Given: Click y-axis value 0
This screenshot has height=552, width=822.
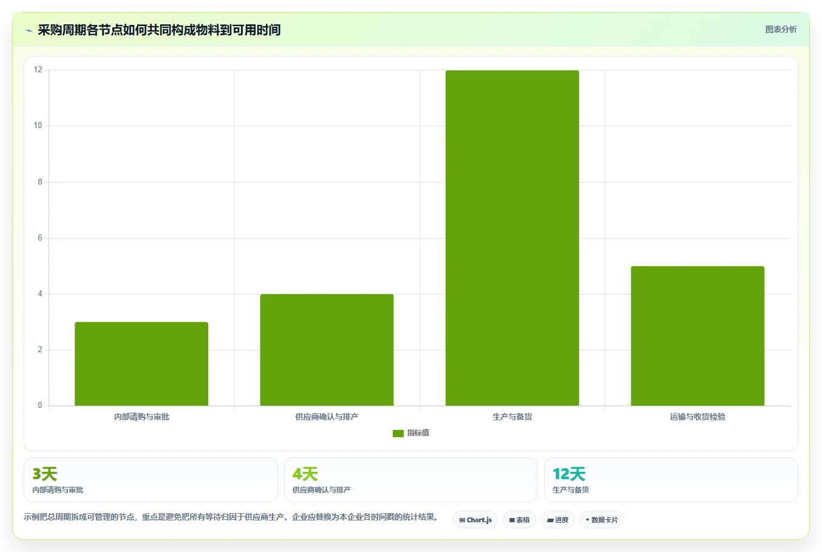Looking at the screenshot, I should click(40, 406).
